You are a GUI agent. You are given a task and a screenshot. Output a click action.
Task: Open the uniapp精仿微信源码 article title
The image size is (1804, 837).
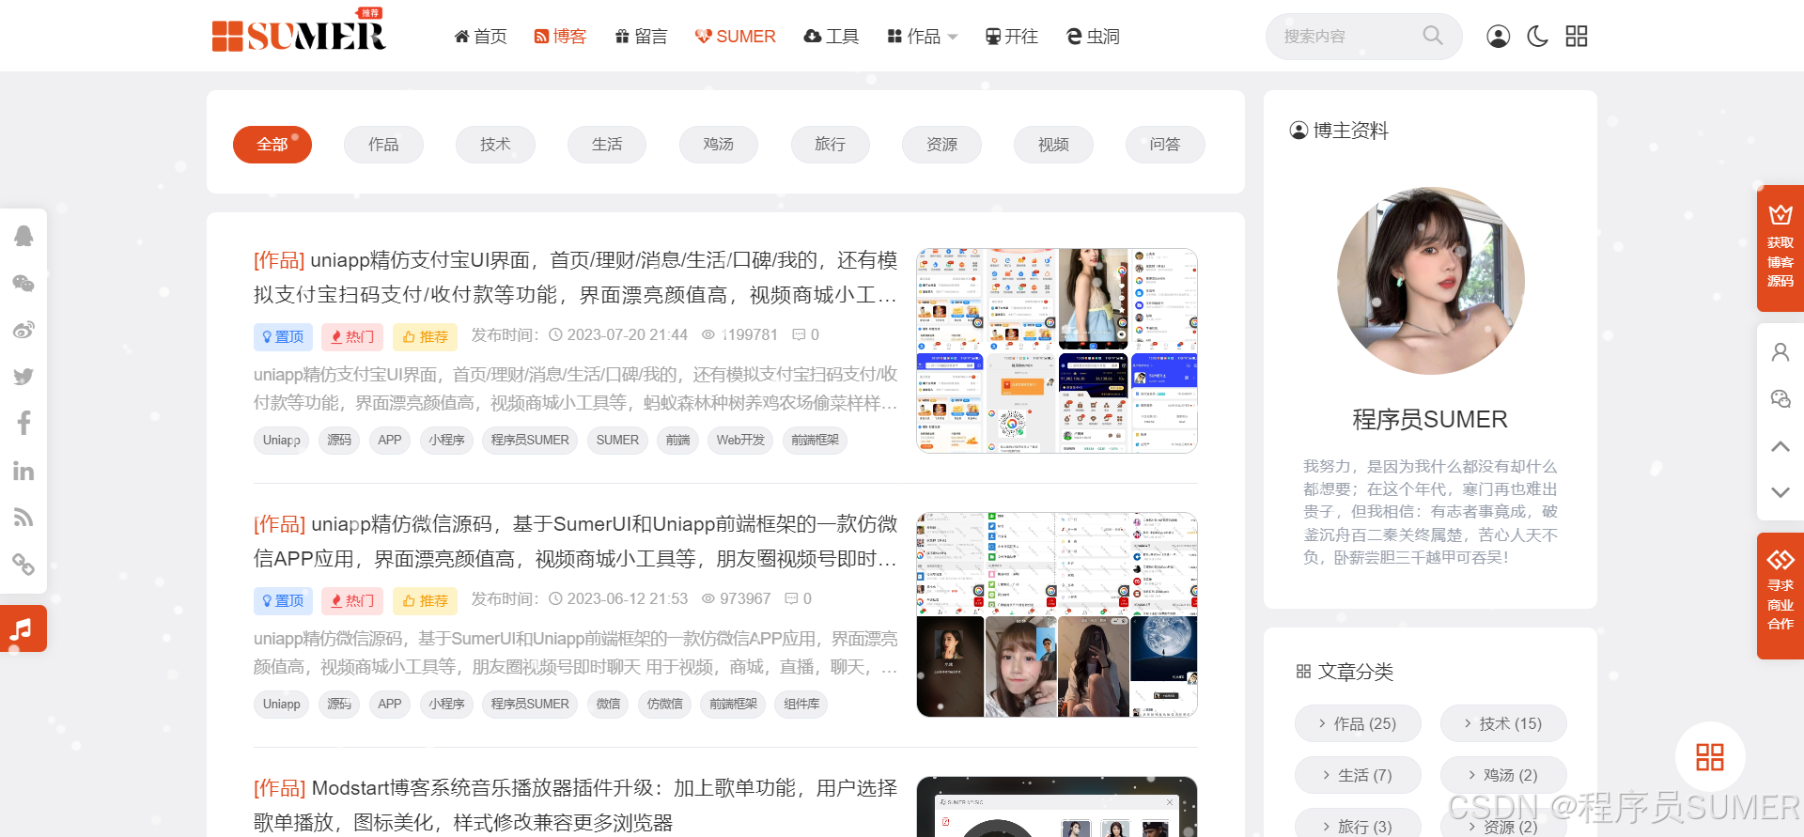575,541
